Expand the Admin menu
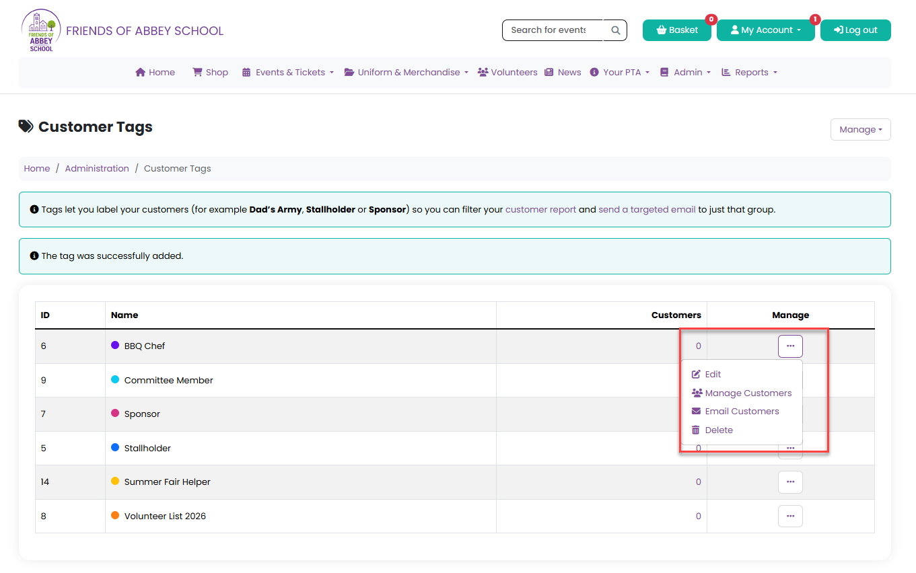 685,73
